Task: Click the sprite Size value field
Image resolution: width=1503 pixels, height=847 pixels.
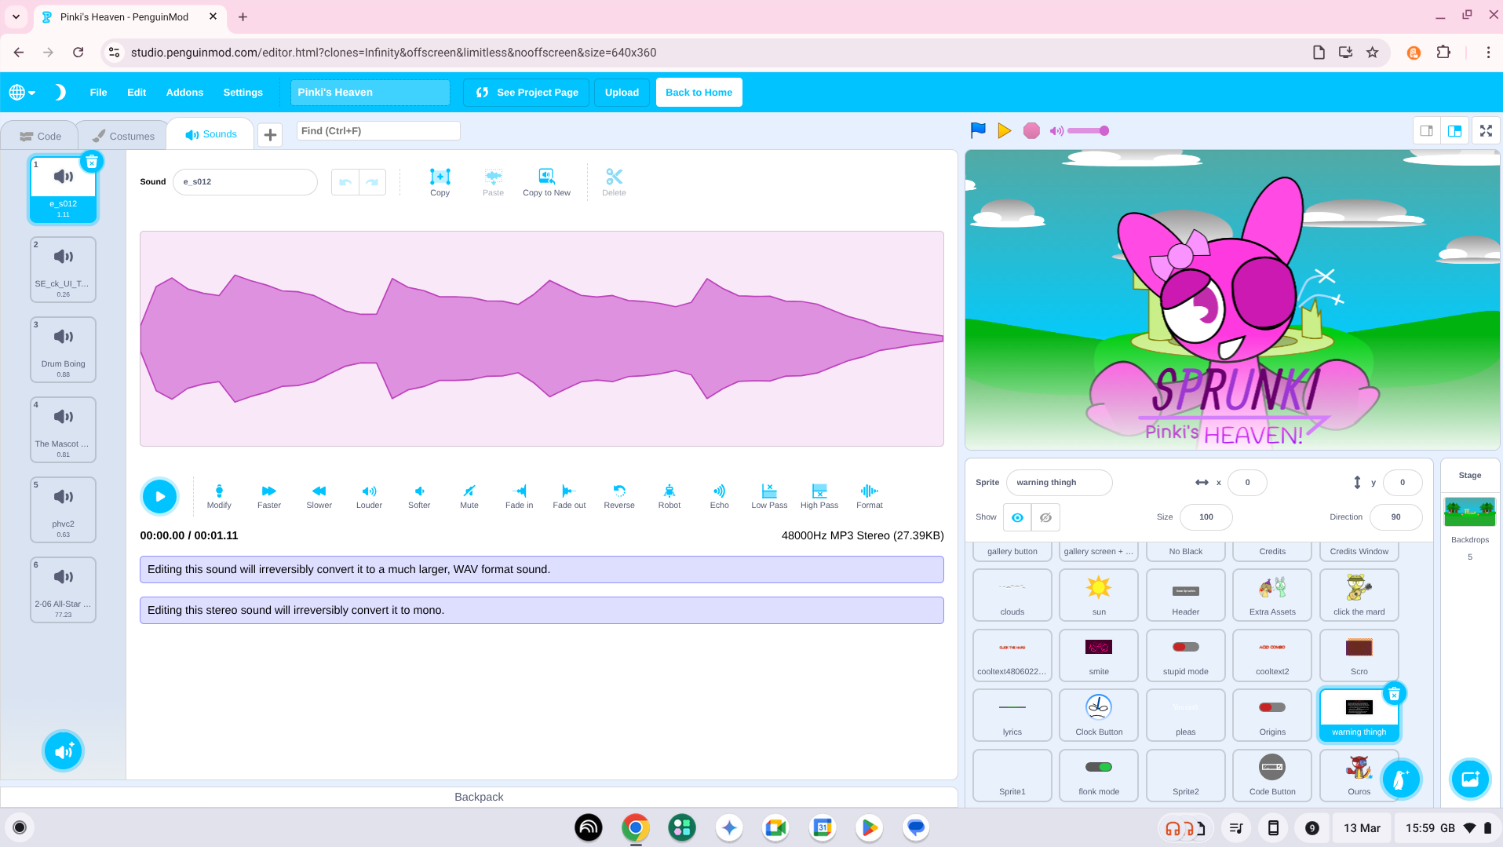Action: 1206,517
